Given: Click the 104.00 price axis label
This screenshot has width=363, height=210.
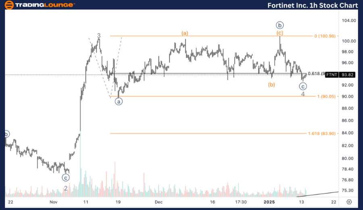Looking at the screenshot, I should coord(347,21).
